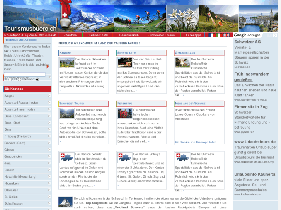Switch site language via French flag
The width and height of the screenshot is (281, 210).
point(211,35)
